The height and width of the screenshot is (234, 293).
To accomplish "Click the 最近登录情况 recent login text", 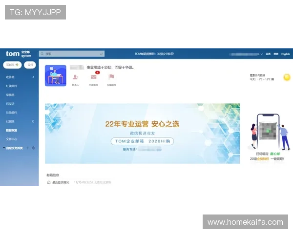I will (x=61, y=182).
